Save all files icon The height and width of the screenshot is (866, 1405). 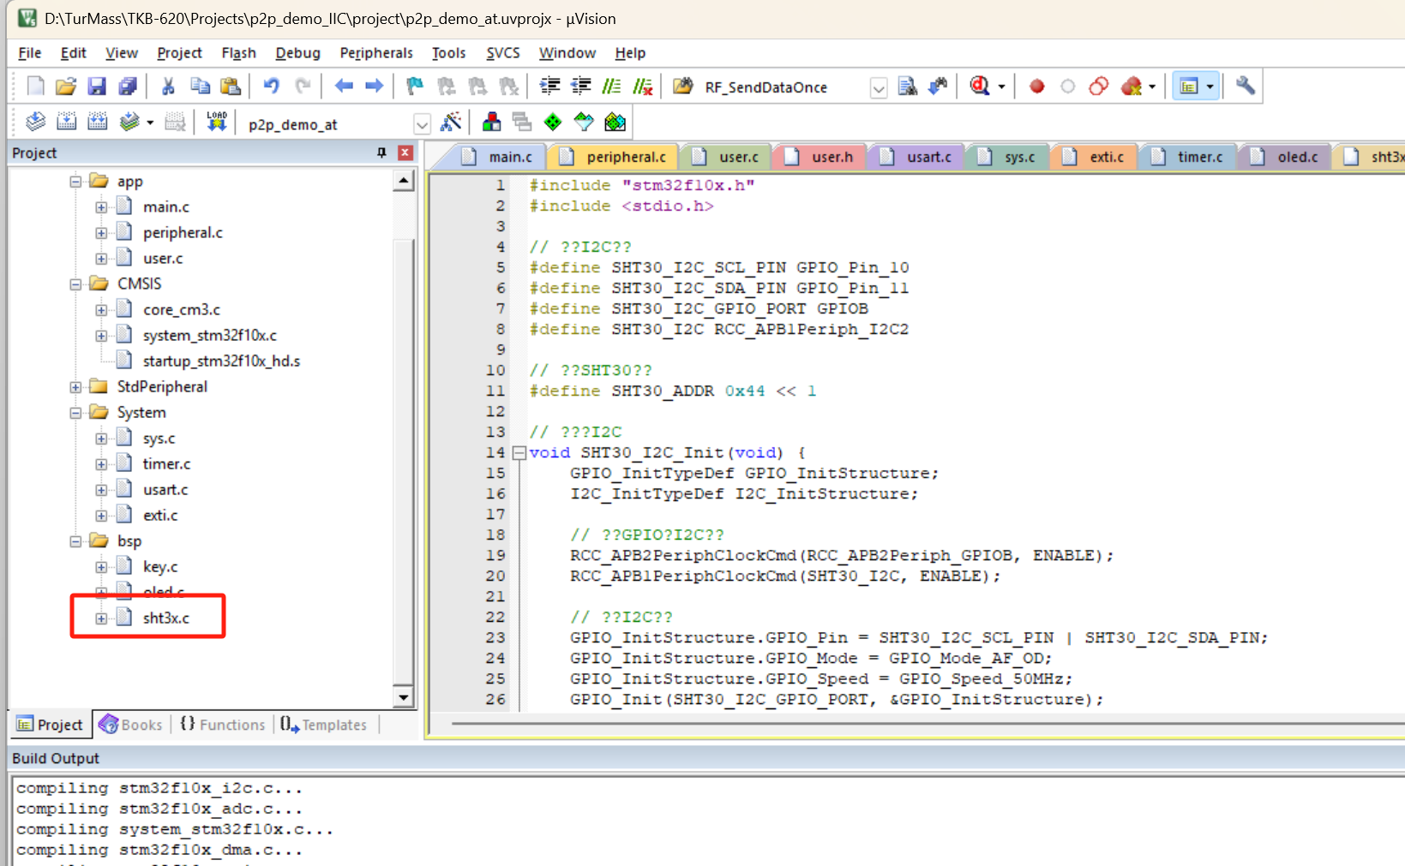(x=128, y=86)
